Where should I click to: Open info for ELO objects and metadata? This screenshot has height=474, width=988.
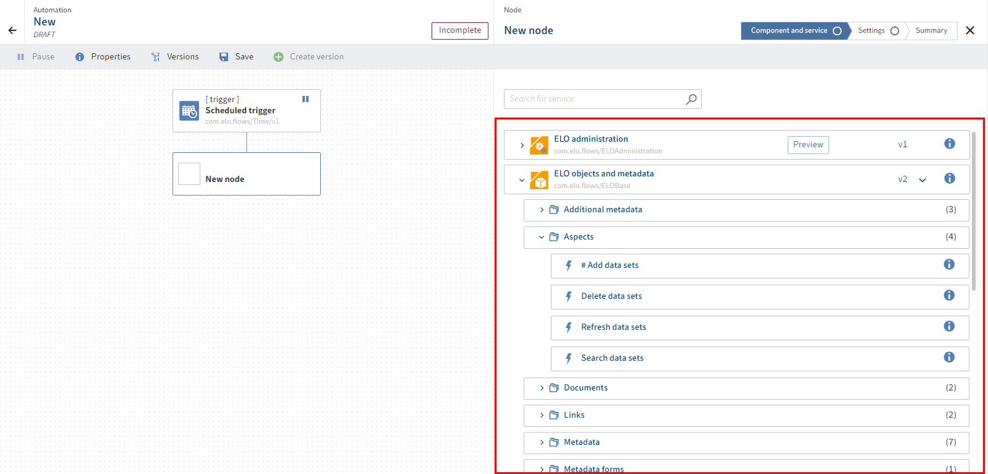click(950, 178)
